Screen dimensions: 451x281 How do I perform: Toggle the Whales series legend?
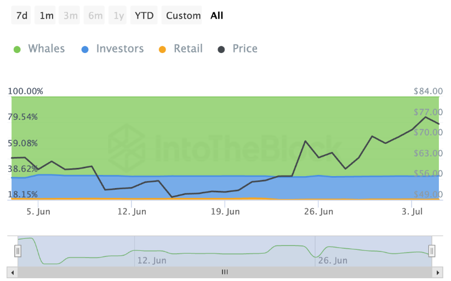coord(46,49)
